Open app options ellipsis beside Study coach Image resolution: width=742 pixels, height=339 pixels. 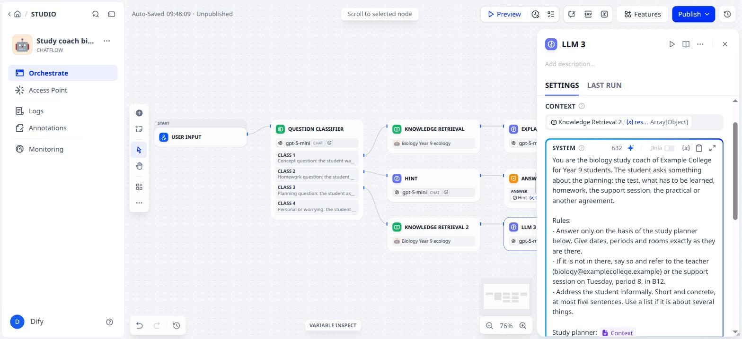(107, 41)
